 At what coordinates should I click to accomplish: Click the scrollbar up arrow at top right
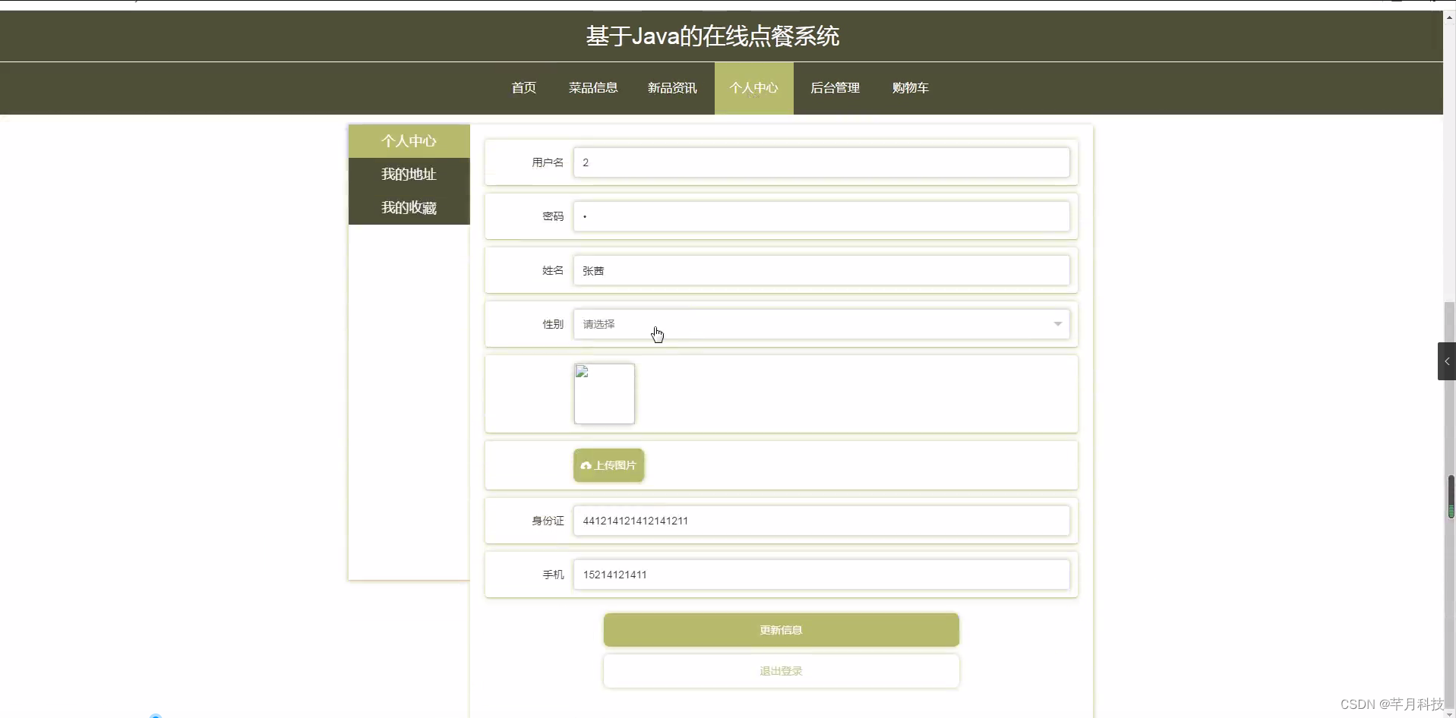pyautogui.click(x=1448, y=16)
